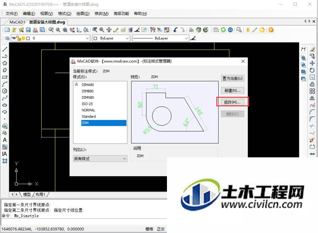Screen dimensions: 318x233
Task: Open the 格式(O) menu
Action: pyautogui.click(x=65, y=14)
